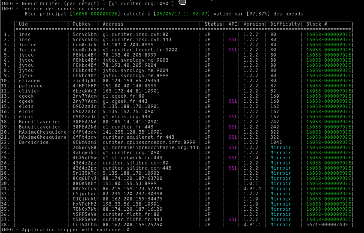Click the default node [g1.duniter.org:10901] text
364x233 pixels.
pos(142,3)
